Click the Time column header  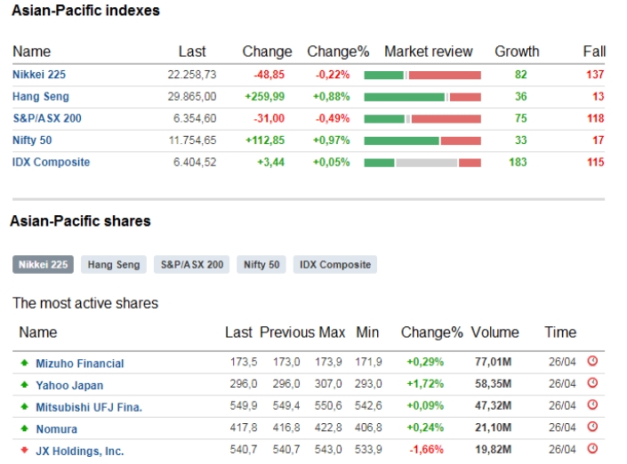tap(560, 332)
